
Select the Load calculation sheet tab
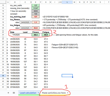pos(28,93)
